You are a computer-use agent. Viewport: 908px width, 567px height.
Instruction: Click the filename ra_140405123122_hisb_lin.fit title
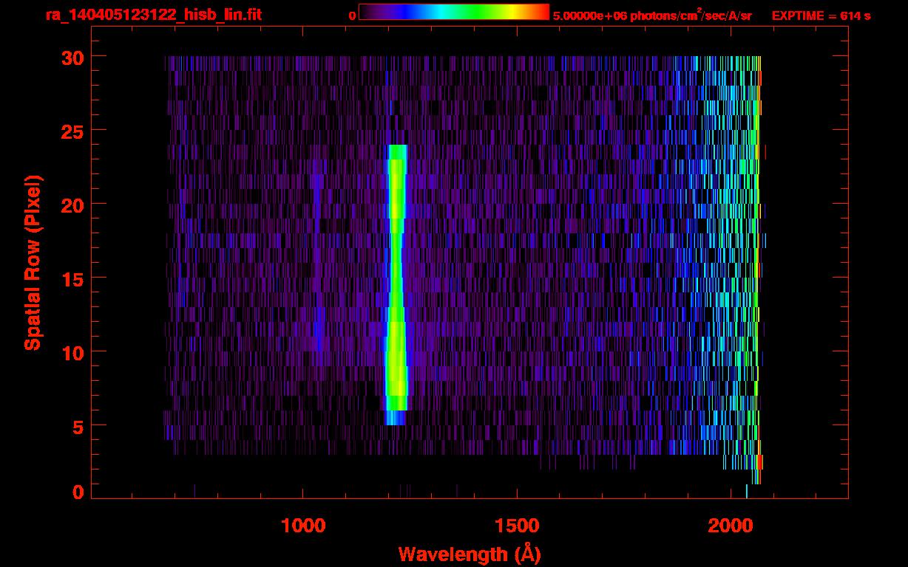point(153,15)
